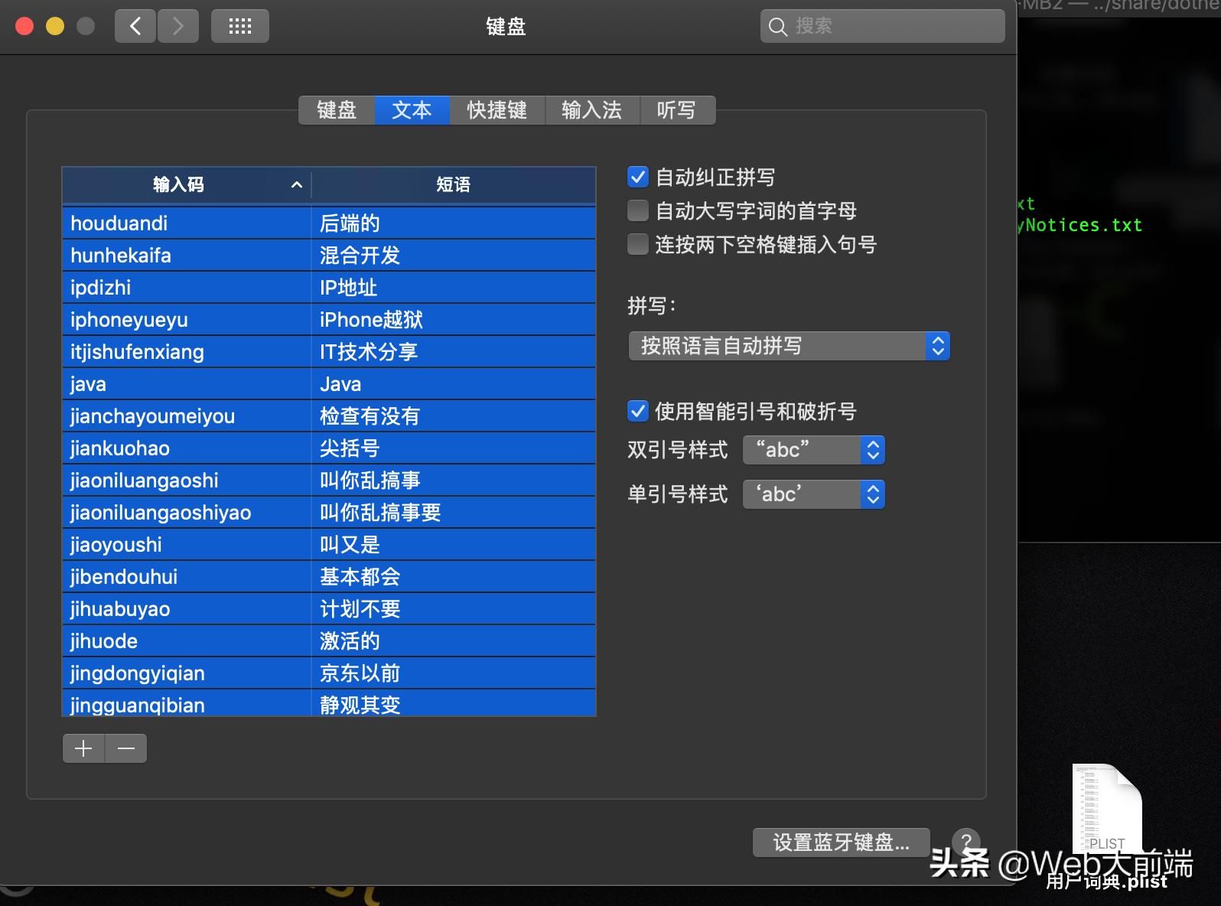Select the jiaoniluangaoshi entry
Viewport: 1221px width, 906px height.
point(329,481)
